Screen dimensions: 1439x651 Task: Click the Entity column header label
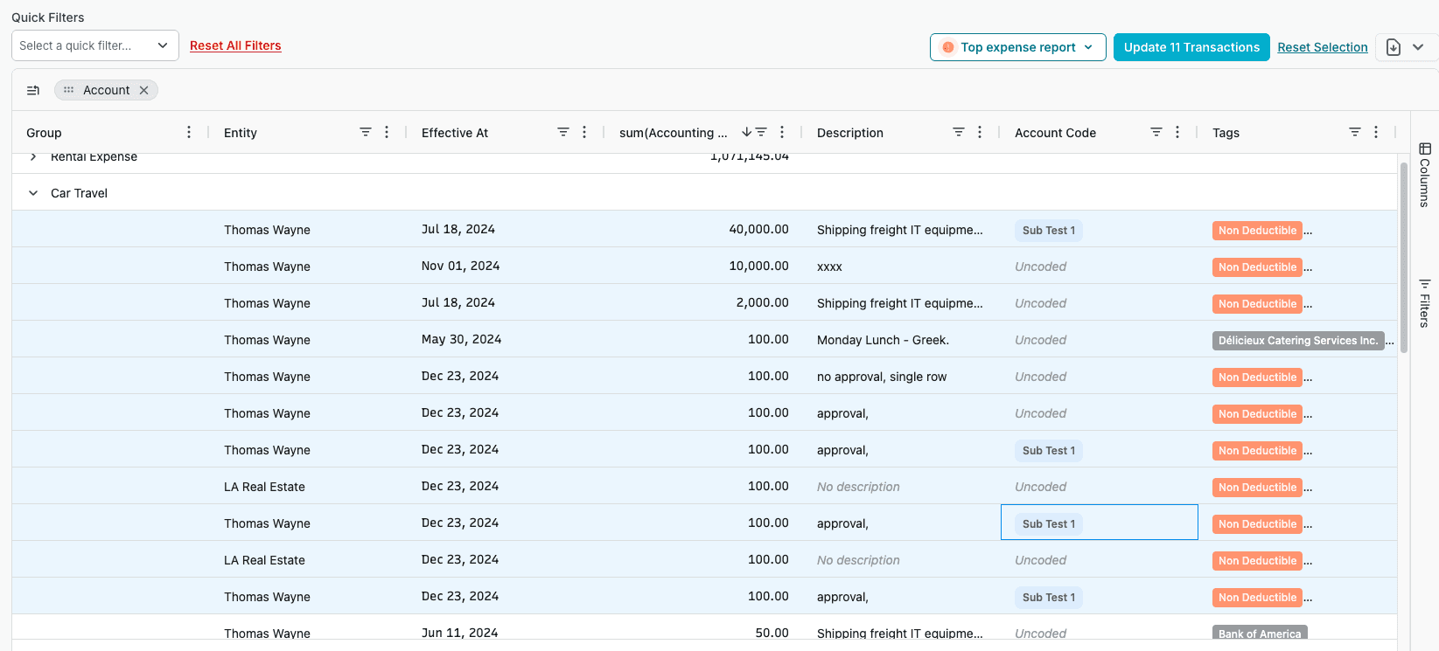pyautogui.click(x=241, y=133)
